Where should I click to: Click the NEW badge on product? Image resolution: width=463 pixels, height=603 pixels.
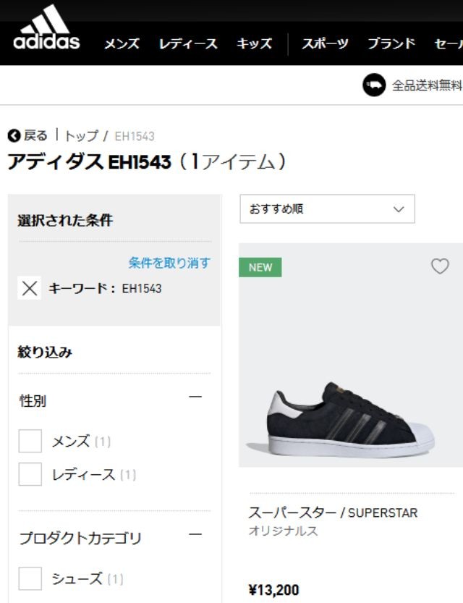tap(260, 267)
